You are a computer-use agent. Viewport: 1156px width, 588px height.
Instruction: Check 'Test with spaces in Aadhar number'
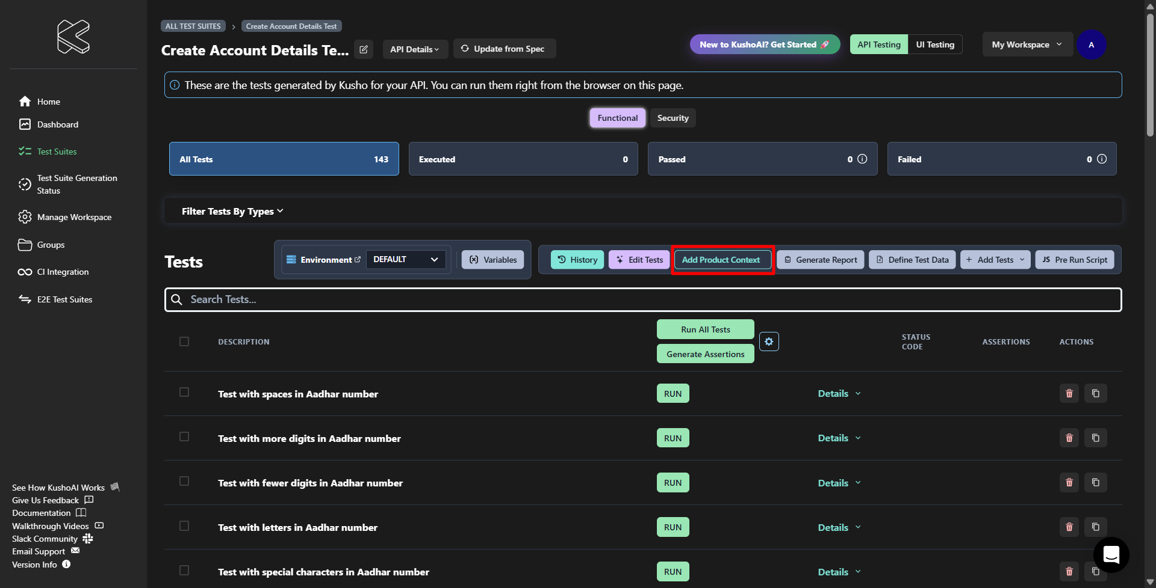point(184,392)
